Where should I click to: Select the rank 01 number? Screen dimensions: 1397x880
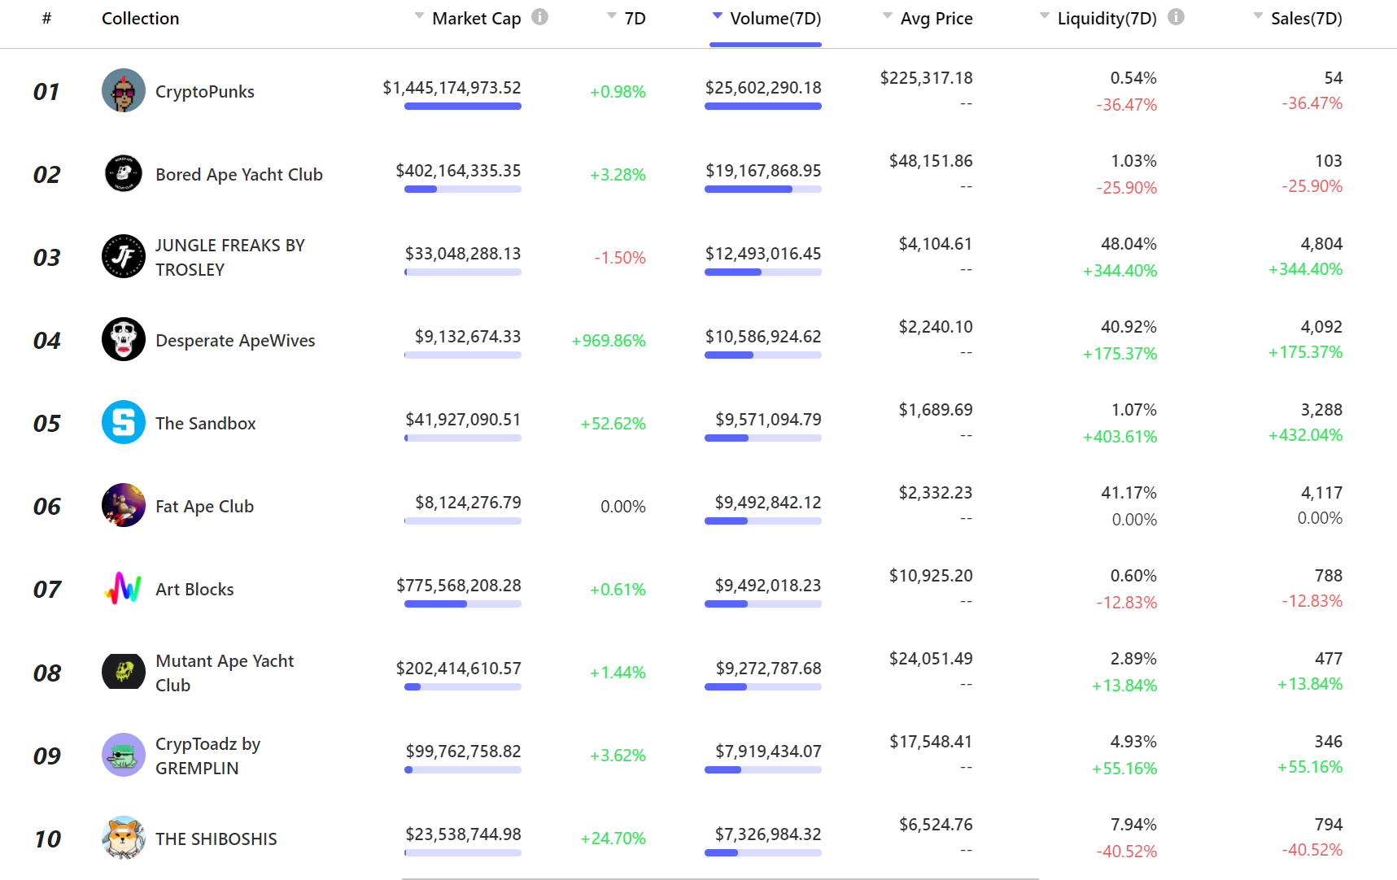click(x=46, y=91)
